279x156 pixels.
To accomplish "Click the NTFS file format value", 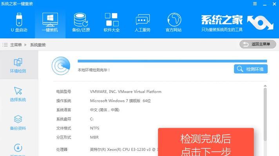I will tap(95, 128).
